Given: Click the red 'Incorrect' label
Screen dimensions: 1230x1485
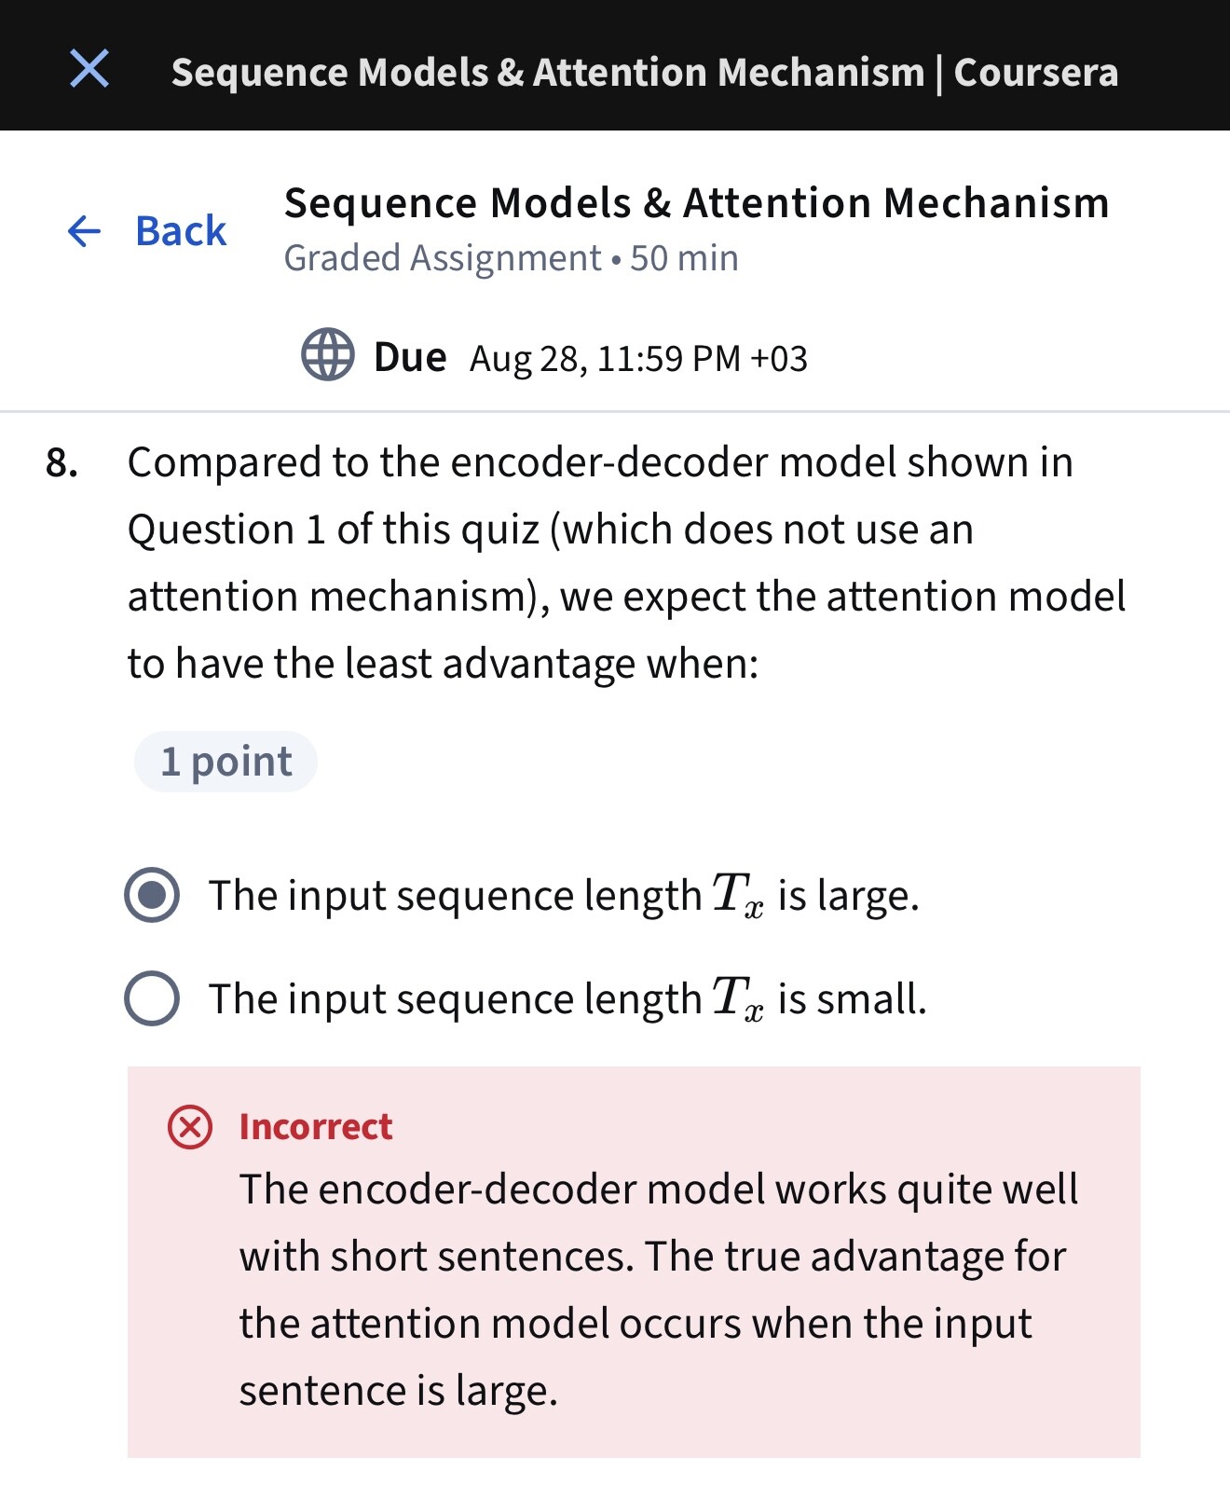Looking at the screenshot, I should 316,1127.
